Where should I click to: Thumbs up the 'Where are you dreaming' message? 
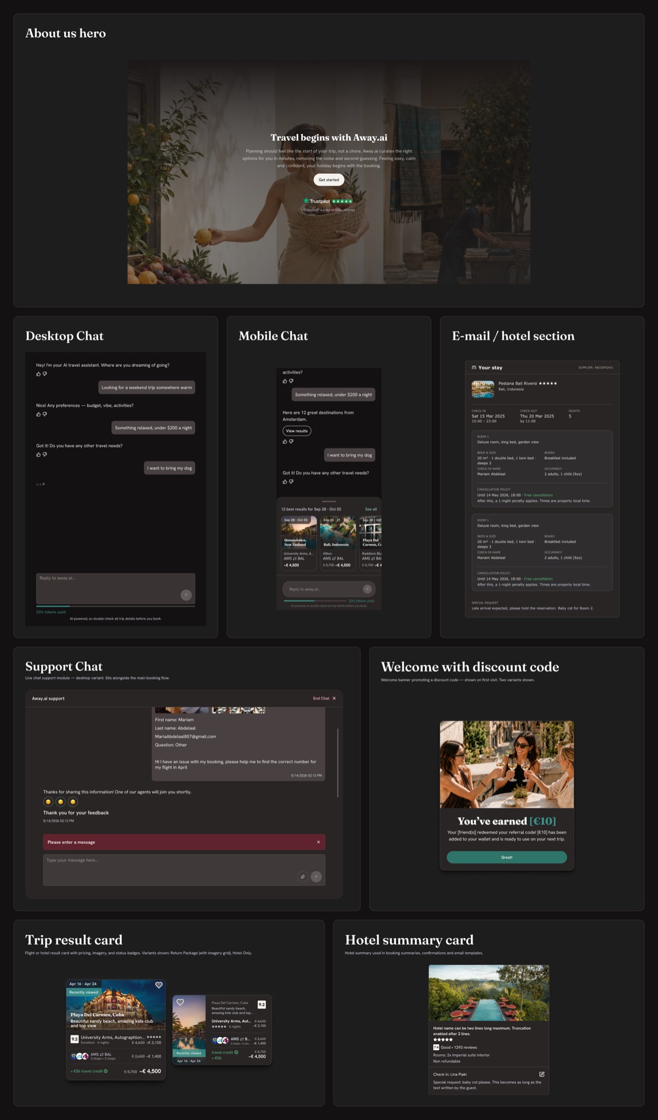(x=38, y=374)
